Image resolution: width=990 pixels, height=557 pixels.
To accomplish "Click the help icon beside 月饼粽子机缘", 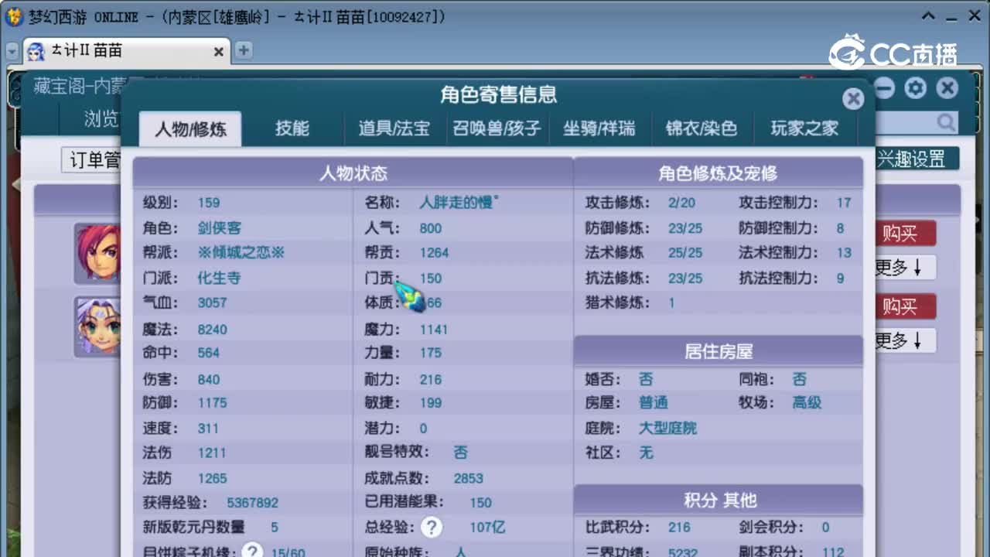I will click(x=251, y=551).
